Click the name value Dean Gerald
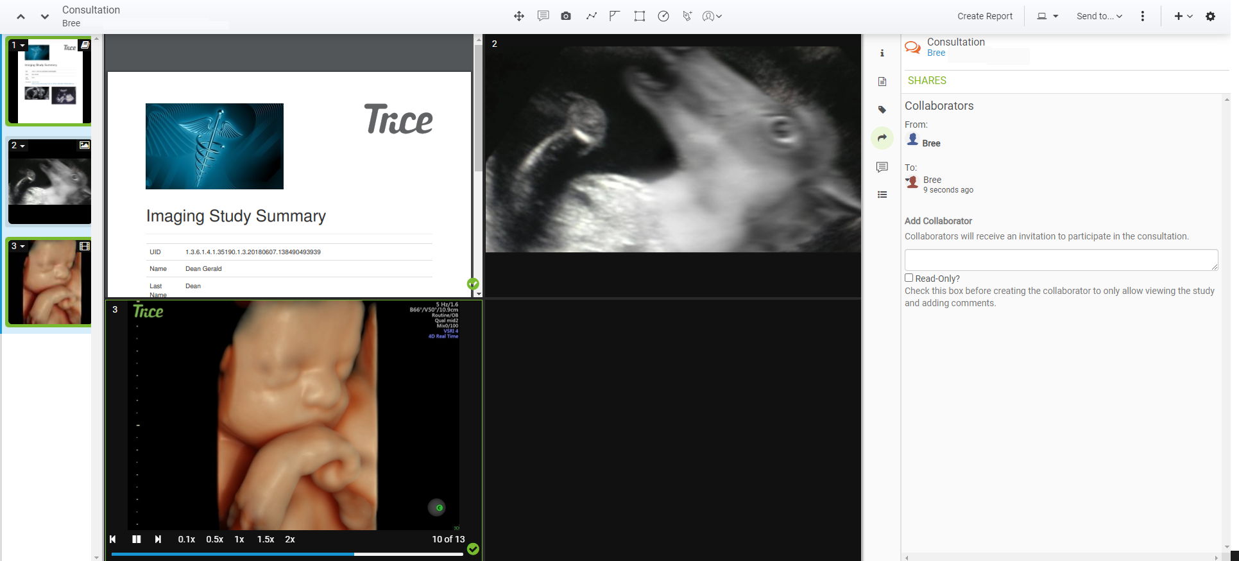Viewport: 1239px width, 561px height. point(203,268)
